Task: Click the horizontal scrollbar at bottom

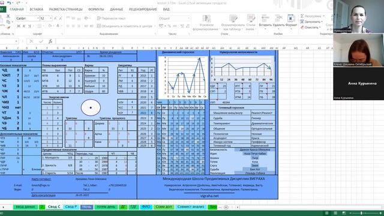Action: point(310,207)
